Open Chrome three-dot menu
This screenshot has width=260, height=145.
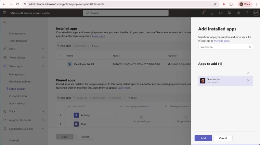[x=256, y=4]
